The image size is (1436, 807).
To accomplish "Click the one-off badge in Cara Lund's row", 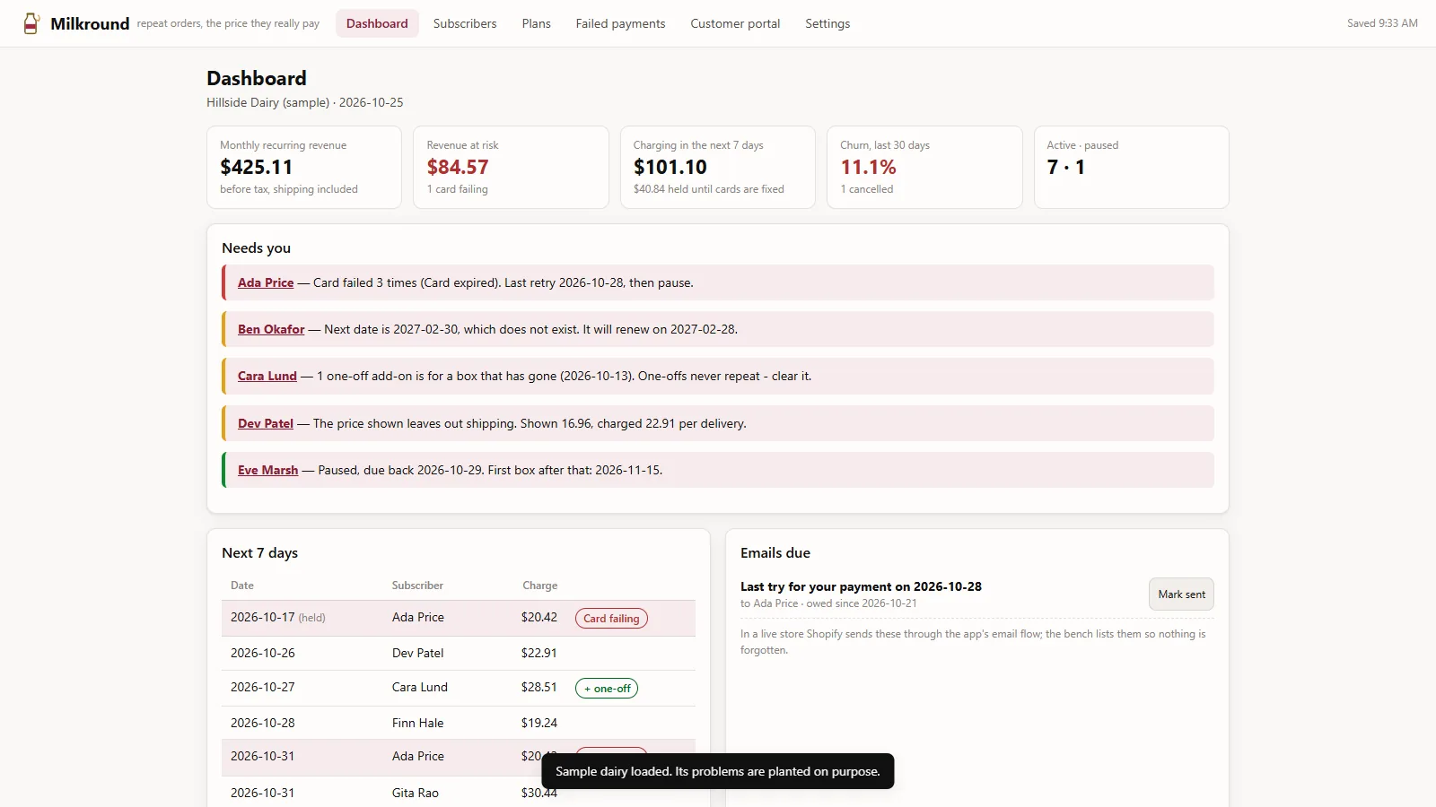I will tap(607, 689).
